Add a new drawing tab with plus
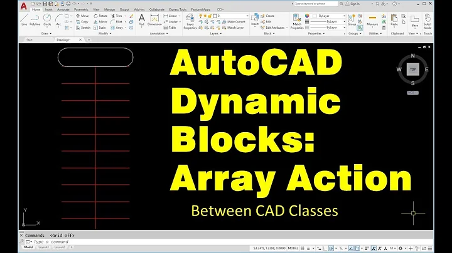The image size is (452, 253). [x=89, y=40]
